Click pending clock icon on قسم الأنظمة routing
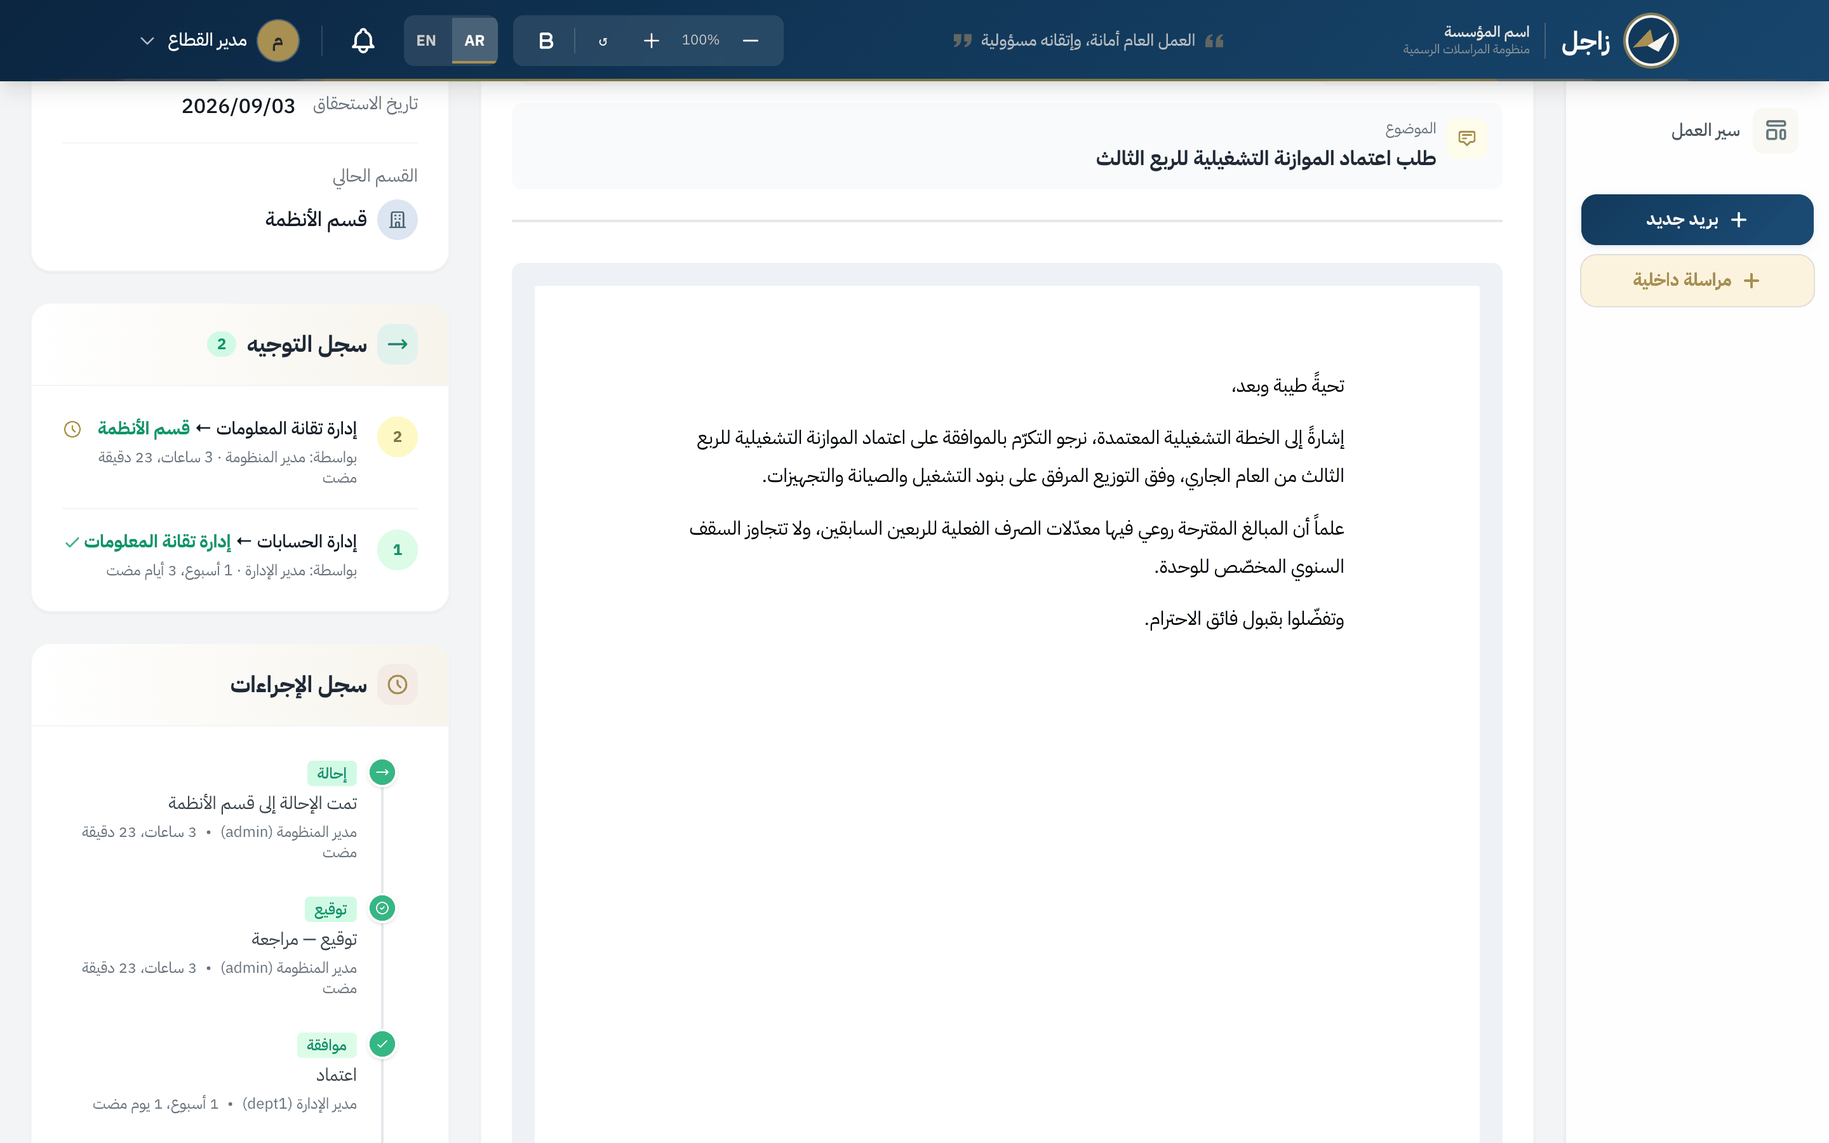This screenshot has width=1829, height=1143. (72, 429)
